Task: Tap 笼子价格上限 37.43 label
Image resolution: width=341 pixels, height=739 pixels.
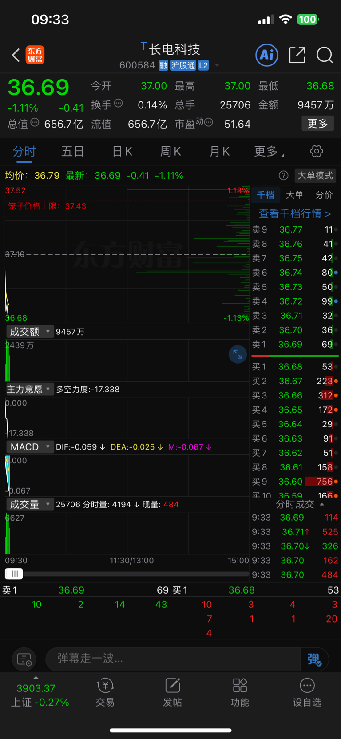Action: (x=47, y=206)
